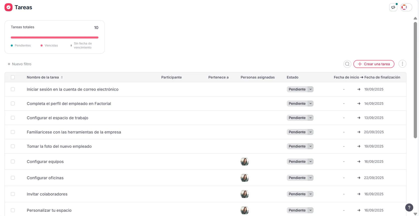Click the Pertenece a column header
This screenshot has width=419, height=216.
click(218, 77)
